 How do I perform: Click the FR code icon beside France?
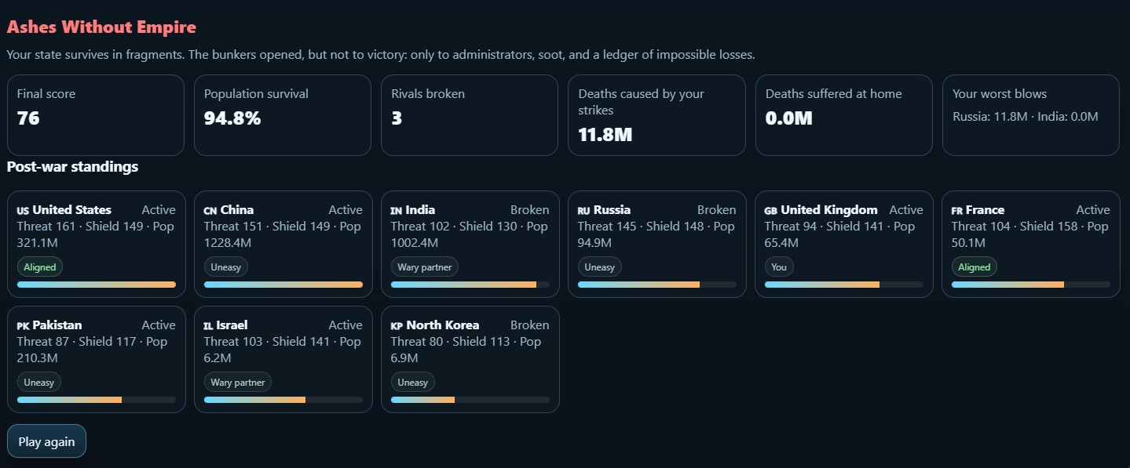956,211
